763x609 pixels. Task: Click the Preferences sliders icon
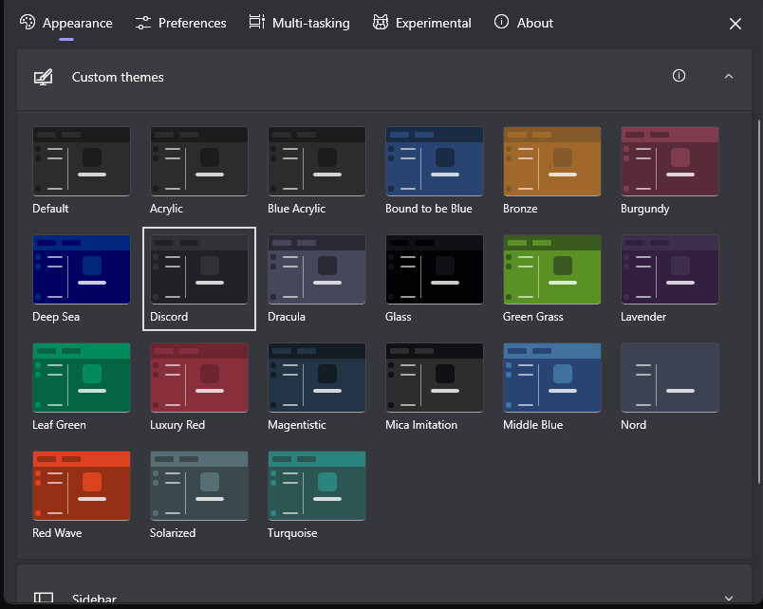[x=143, y=23]
